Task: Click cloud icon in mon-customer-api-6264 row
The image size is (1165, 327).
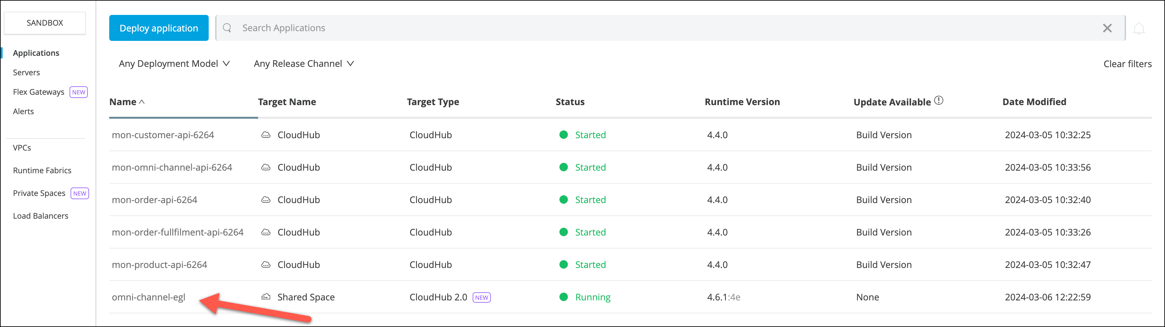Action: 266,135
